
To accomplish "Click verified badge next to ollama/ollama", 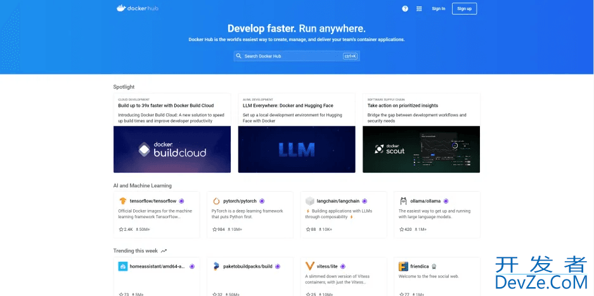I will tap(446, 201).
